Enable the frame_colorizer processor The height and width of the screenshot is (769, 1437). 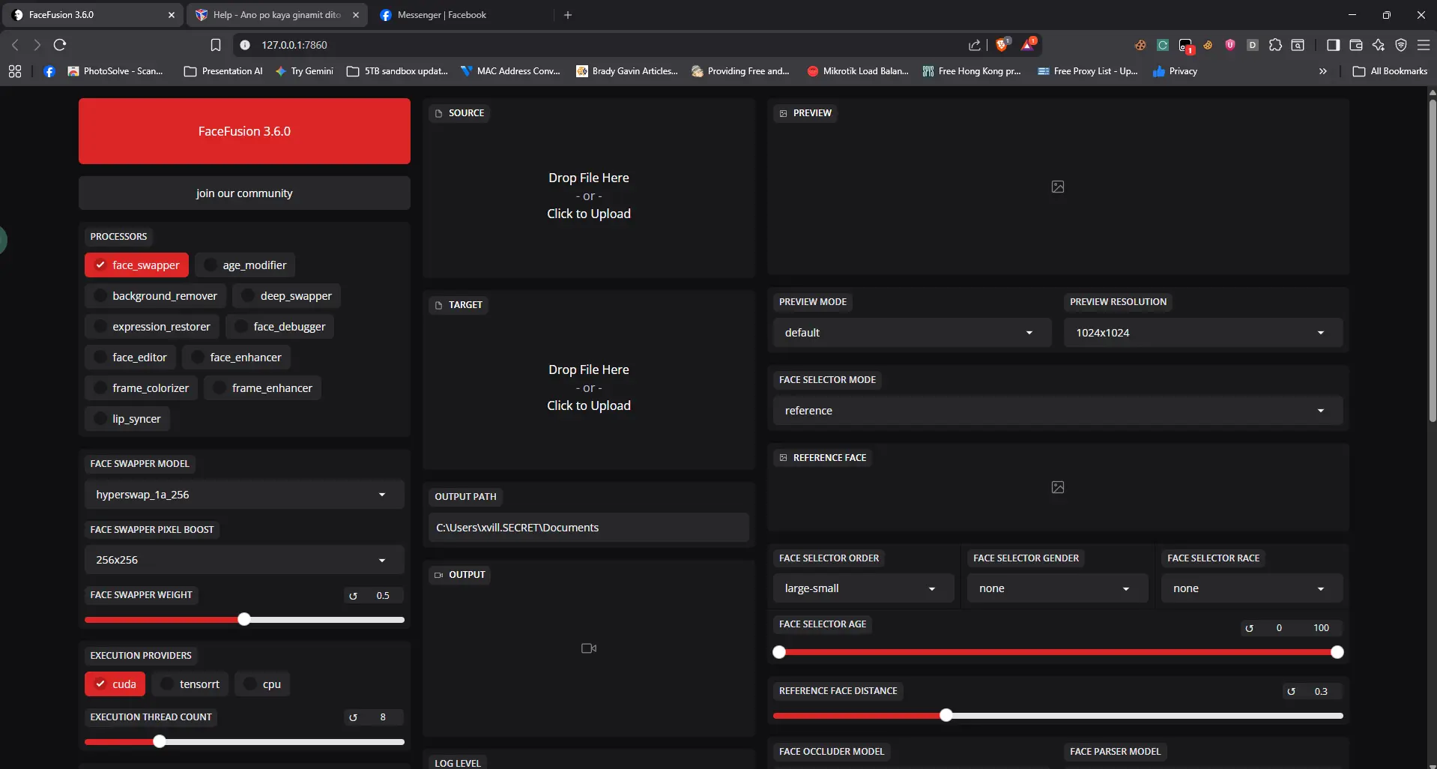141,387
